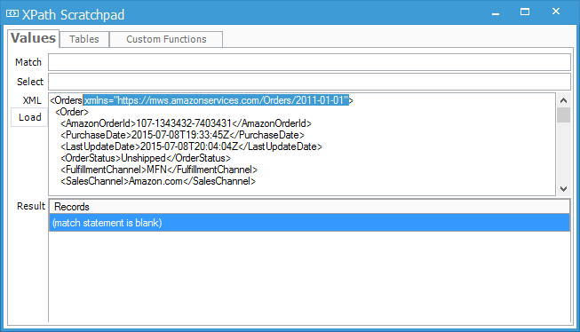Click the XML scrollbar thumb
The height and width of the screenshot is (332, 580).
click(563, 115)
